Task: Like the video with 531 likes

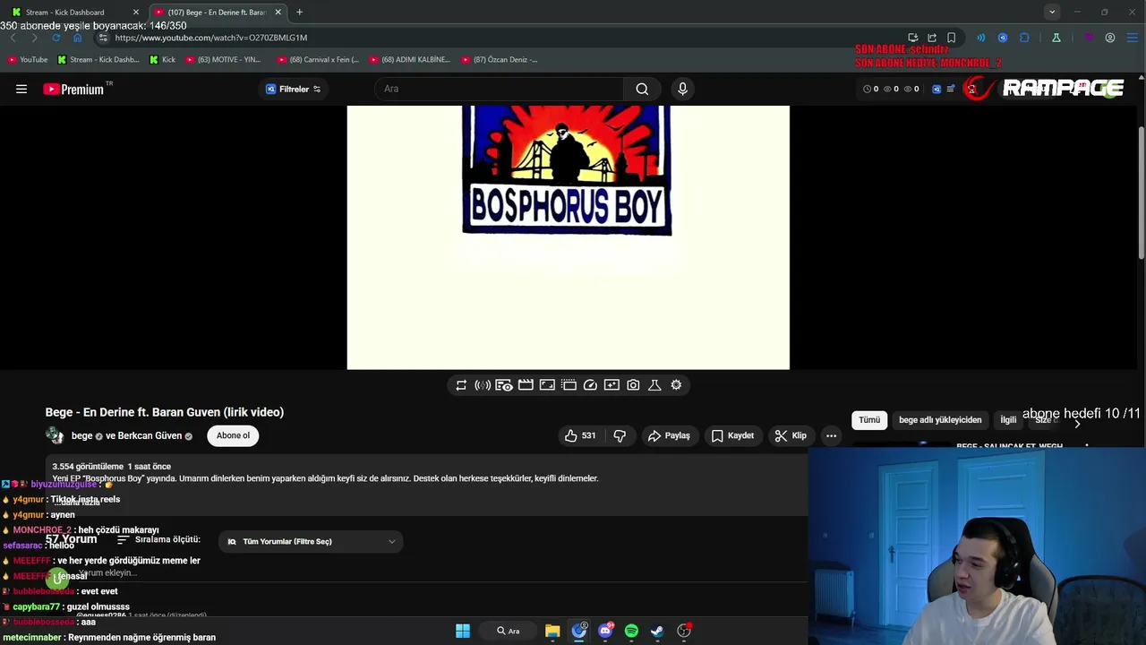Action: click(580, 435)
